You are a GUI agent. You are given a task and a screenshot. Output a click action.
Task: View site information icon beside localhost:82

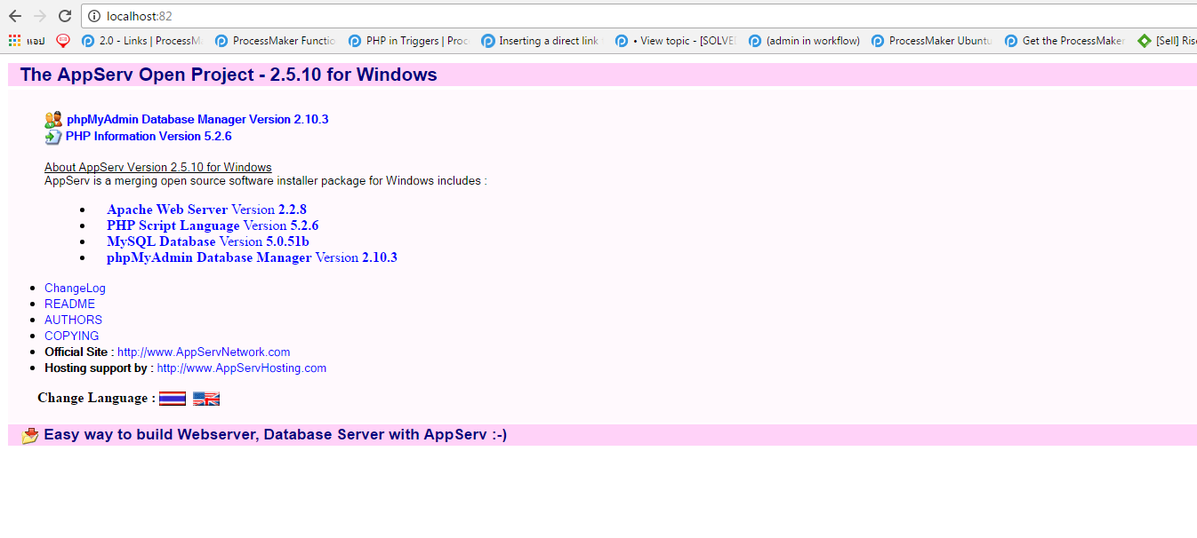pos(94,16)
